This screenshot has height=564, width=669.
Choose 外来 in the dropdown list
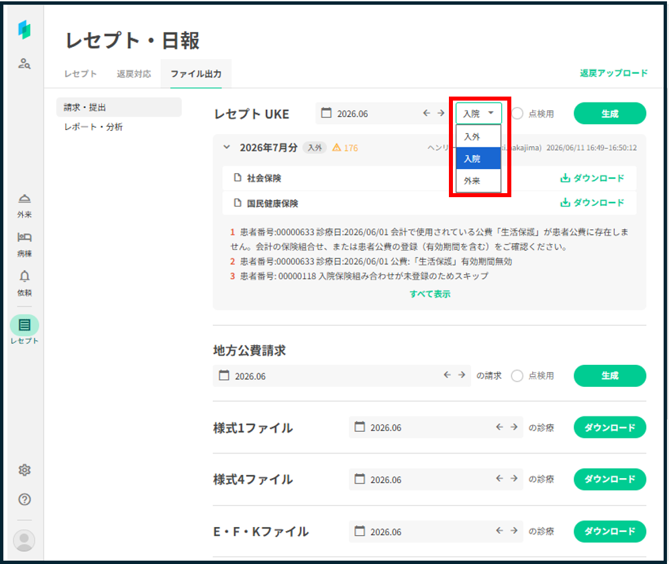click(478, 180)
